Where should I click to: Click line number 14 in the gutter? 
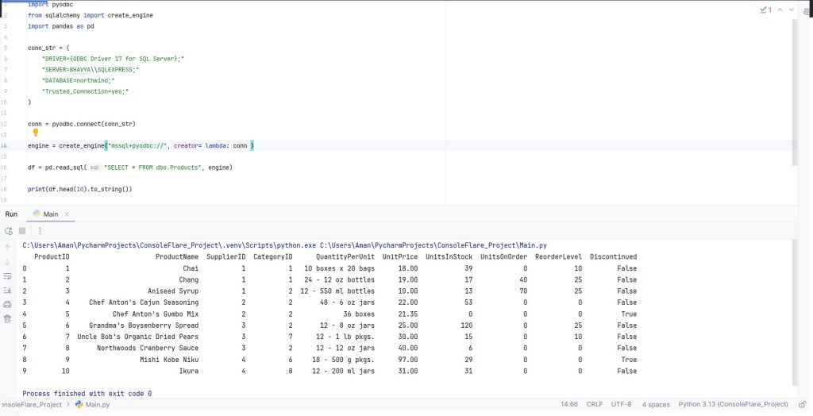click(4, 146)
